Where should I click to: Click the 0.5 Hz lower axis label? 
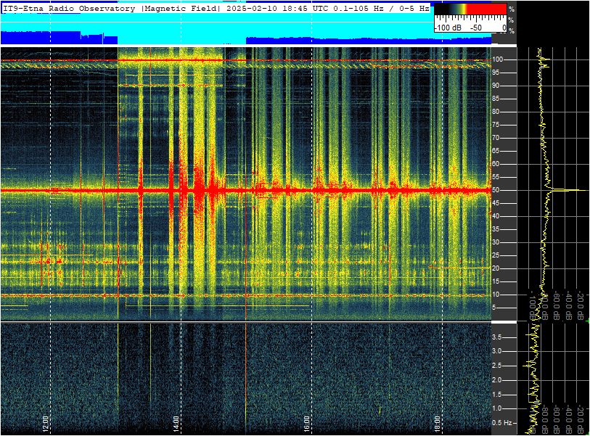502,423
